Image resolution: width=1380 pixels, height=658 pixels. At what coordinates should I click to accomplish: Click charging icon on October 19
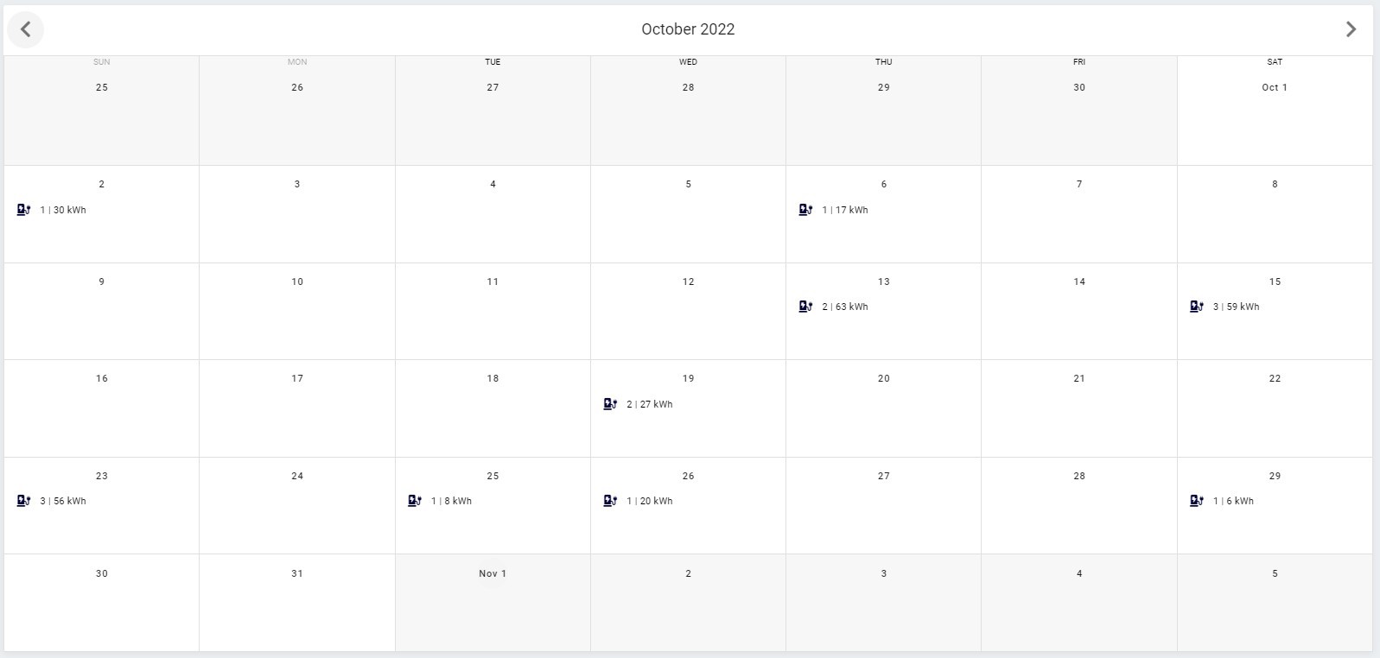(610, 404)
